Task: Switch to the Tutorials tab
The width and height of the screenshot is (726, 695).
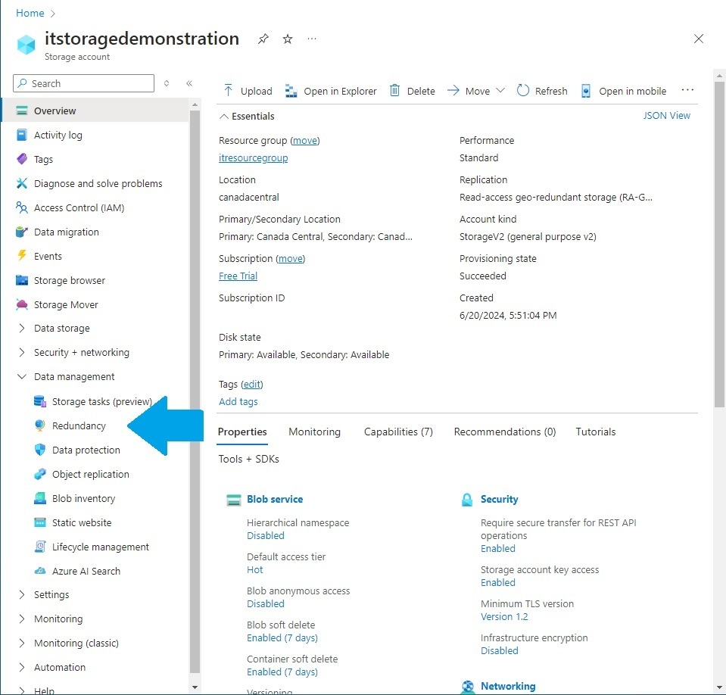Action: click(596, 432)
